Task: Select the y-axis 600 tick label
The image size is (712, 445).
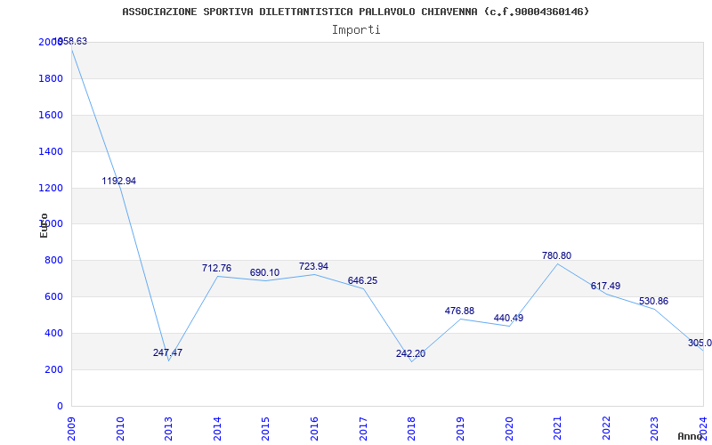Action: (53, 296)
